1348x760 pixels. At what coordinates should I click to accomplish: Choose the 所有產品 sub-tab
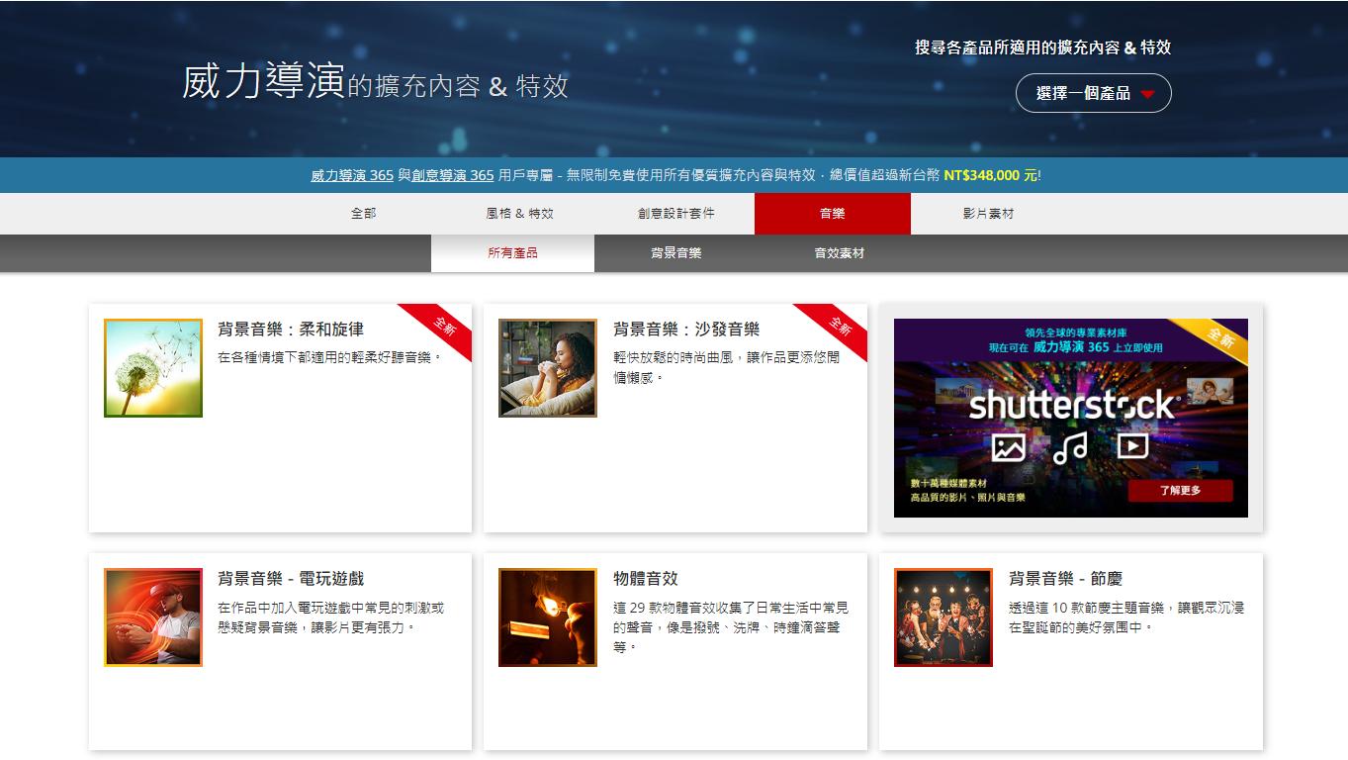(512, 253)
